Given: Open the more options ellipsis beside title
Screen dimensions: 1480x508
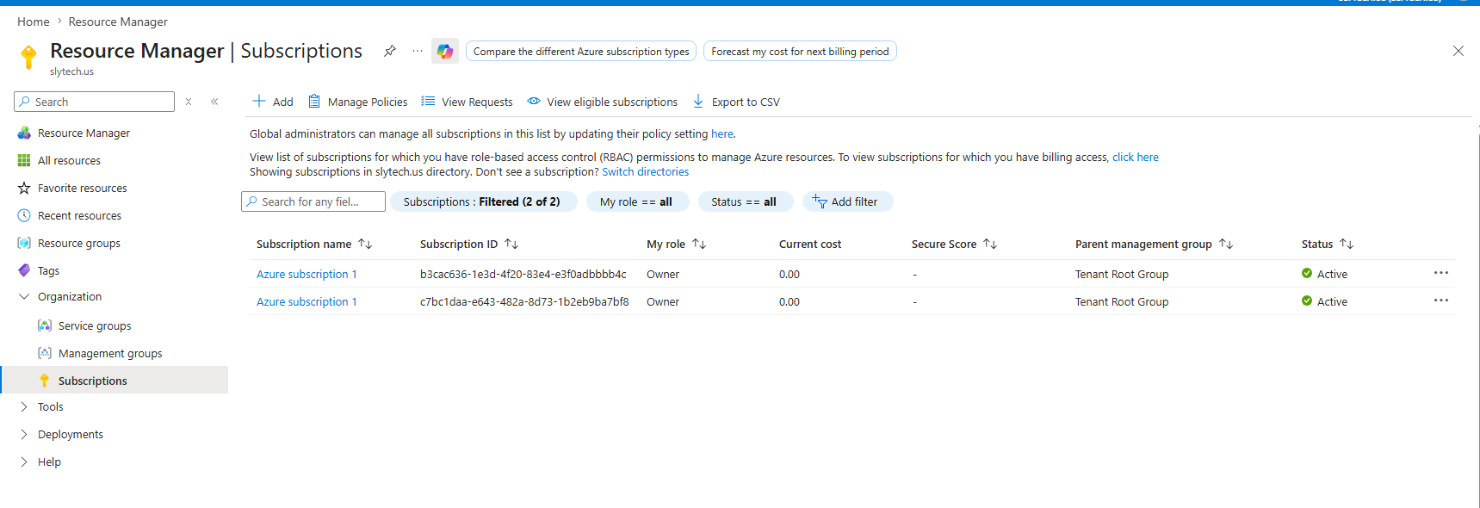Looking at the screenshot, I should pos(418,51).
